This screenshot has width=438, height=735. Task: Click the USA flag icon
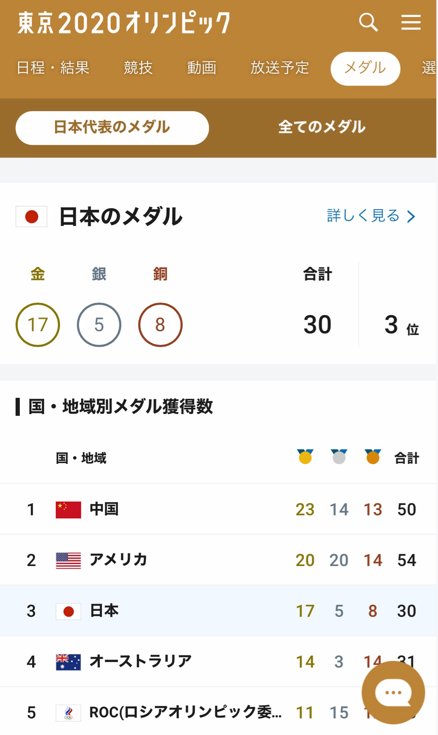[68, 560]
